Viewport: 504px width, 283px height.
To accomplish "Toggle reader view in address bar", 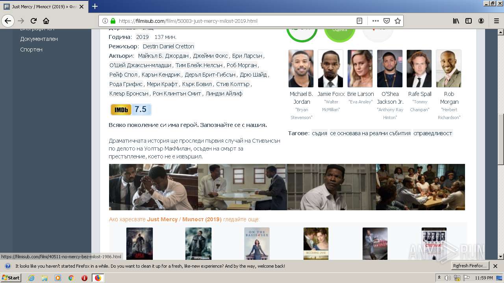I will coord(359,21).
